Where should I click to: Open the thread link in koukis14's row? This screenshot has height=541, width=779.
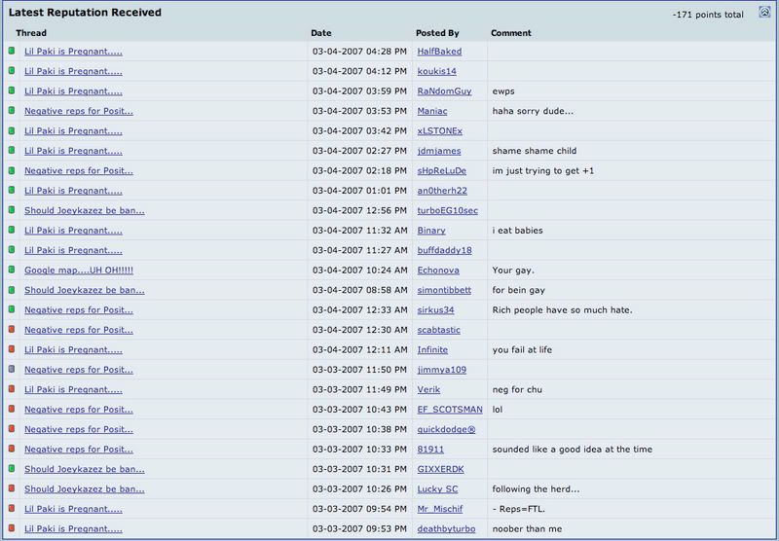tap(73, 71)
